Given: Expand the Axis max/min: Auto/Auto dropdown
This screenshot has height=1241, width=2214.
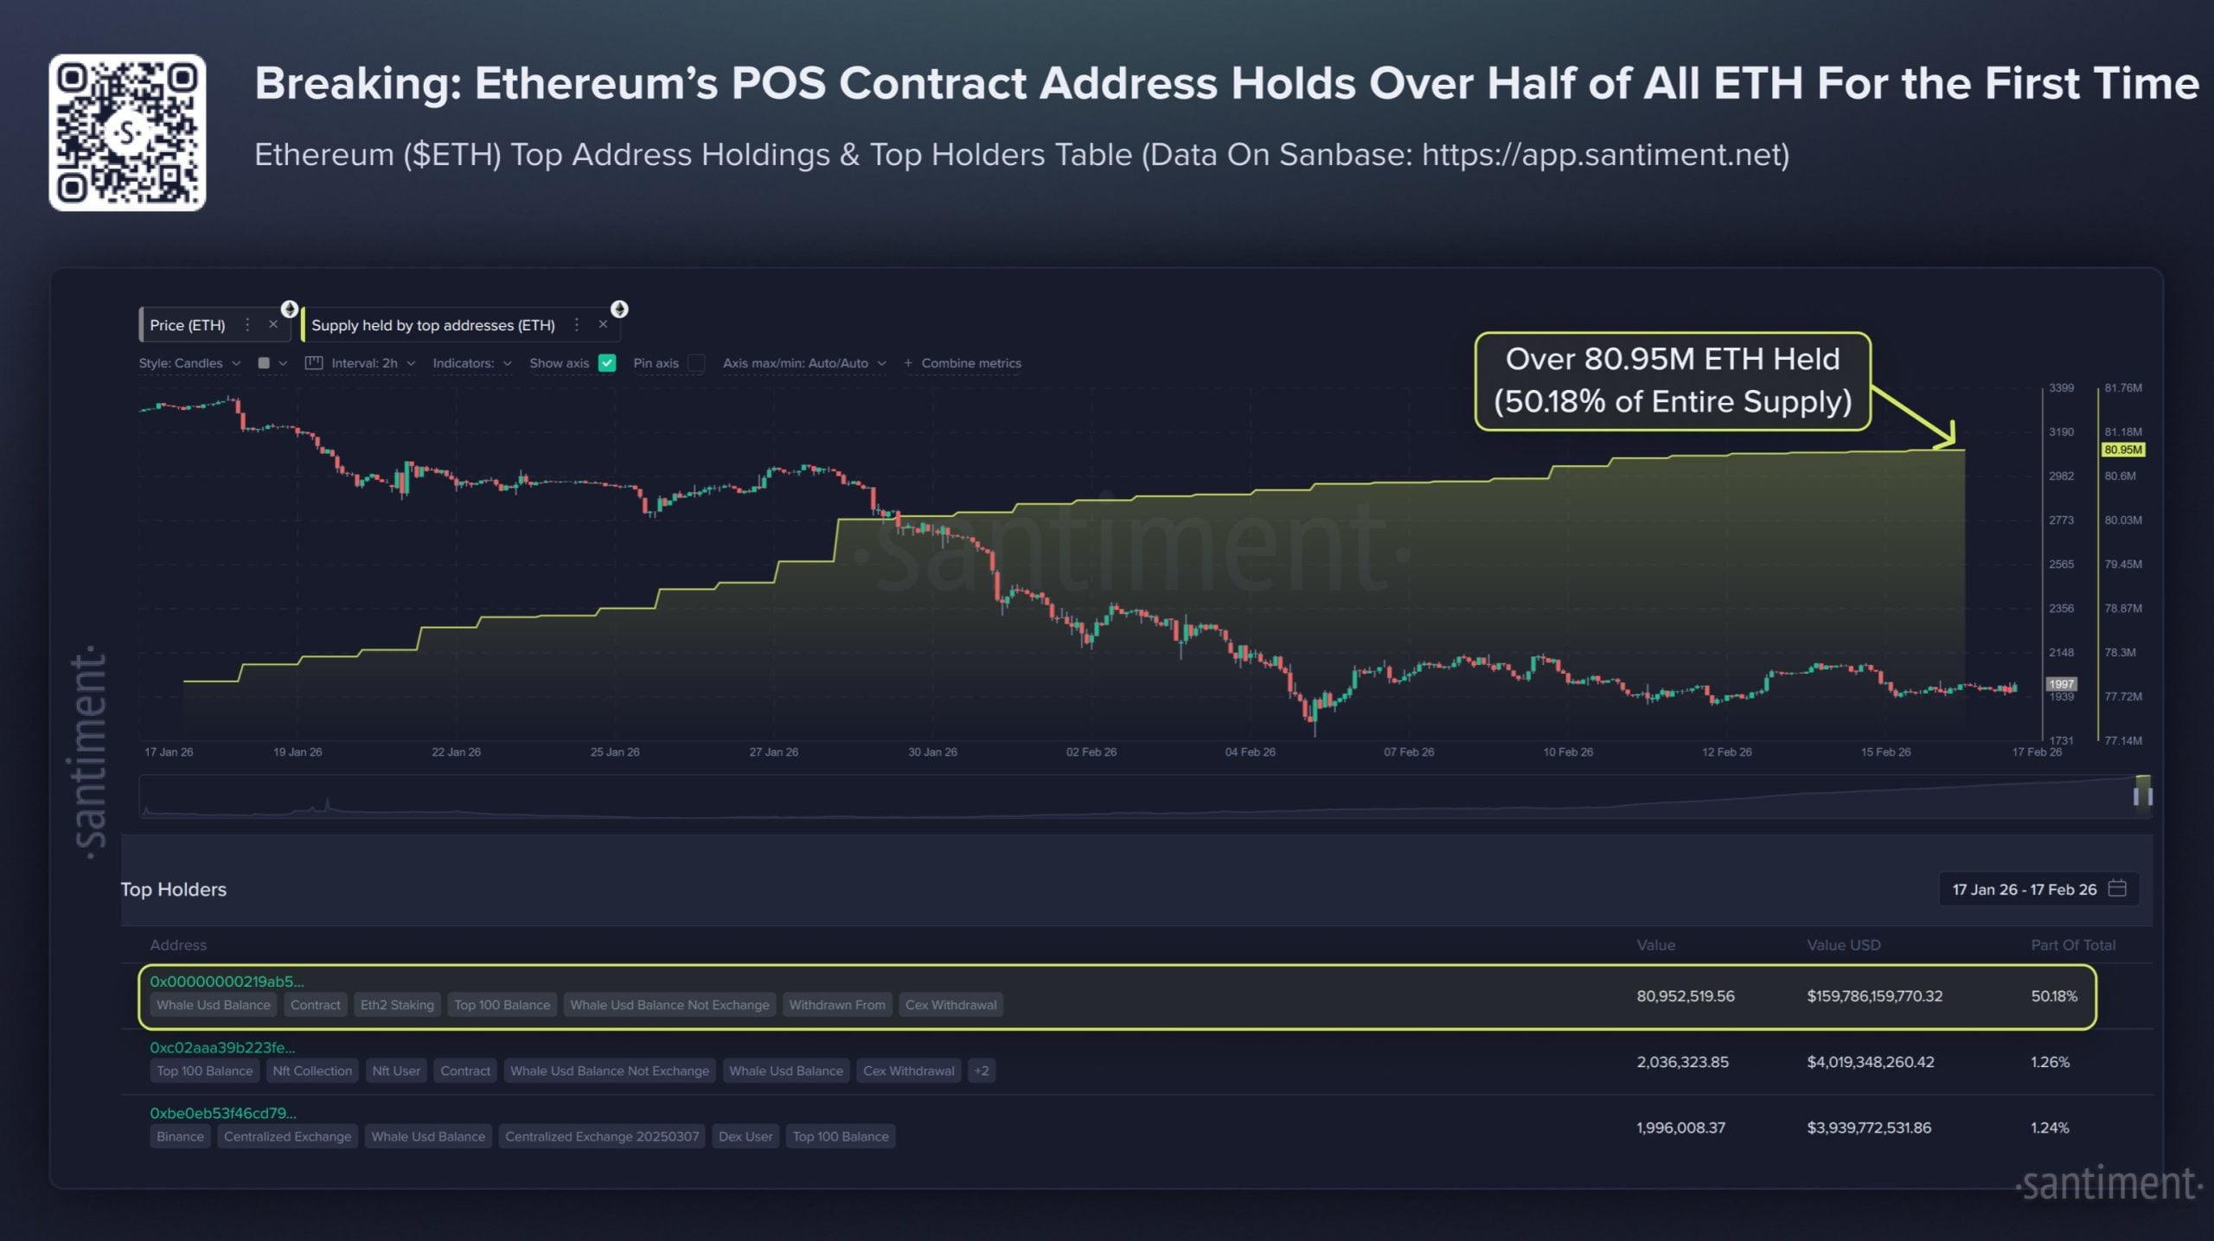Looking at the screenshot, I should point(804,363).
